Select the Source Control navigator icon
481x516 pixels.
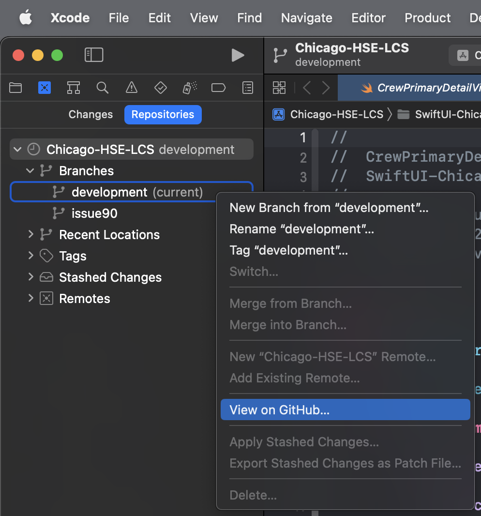[x=45, y=88]
